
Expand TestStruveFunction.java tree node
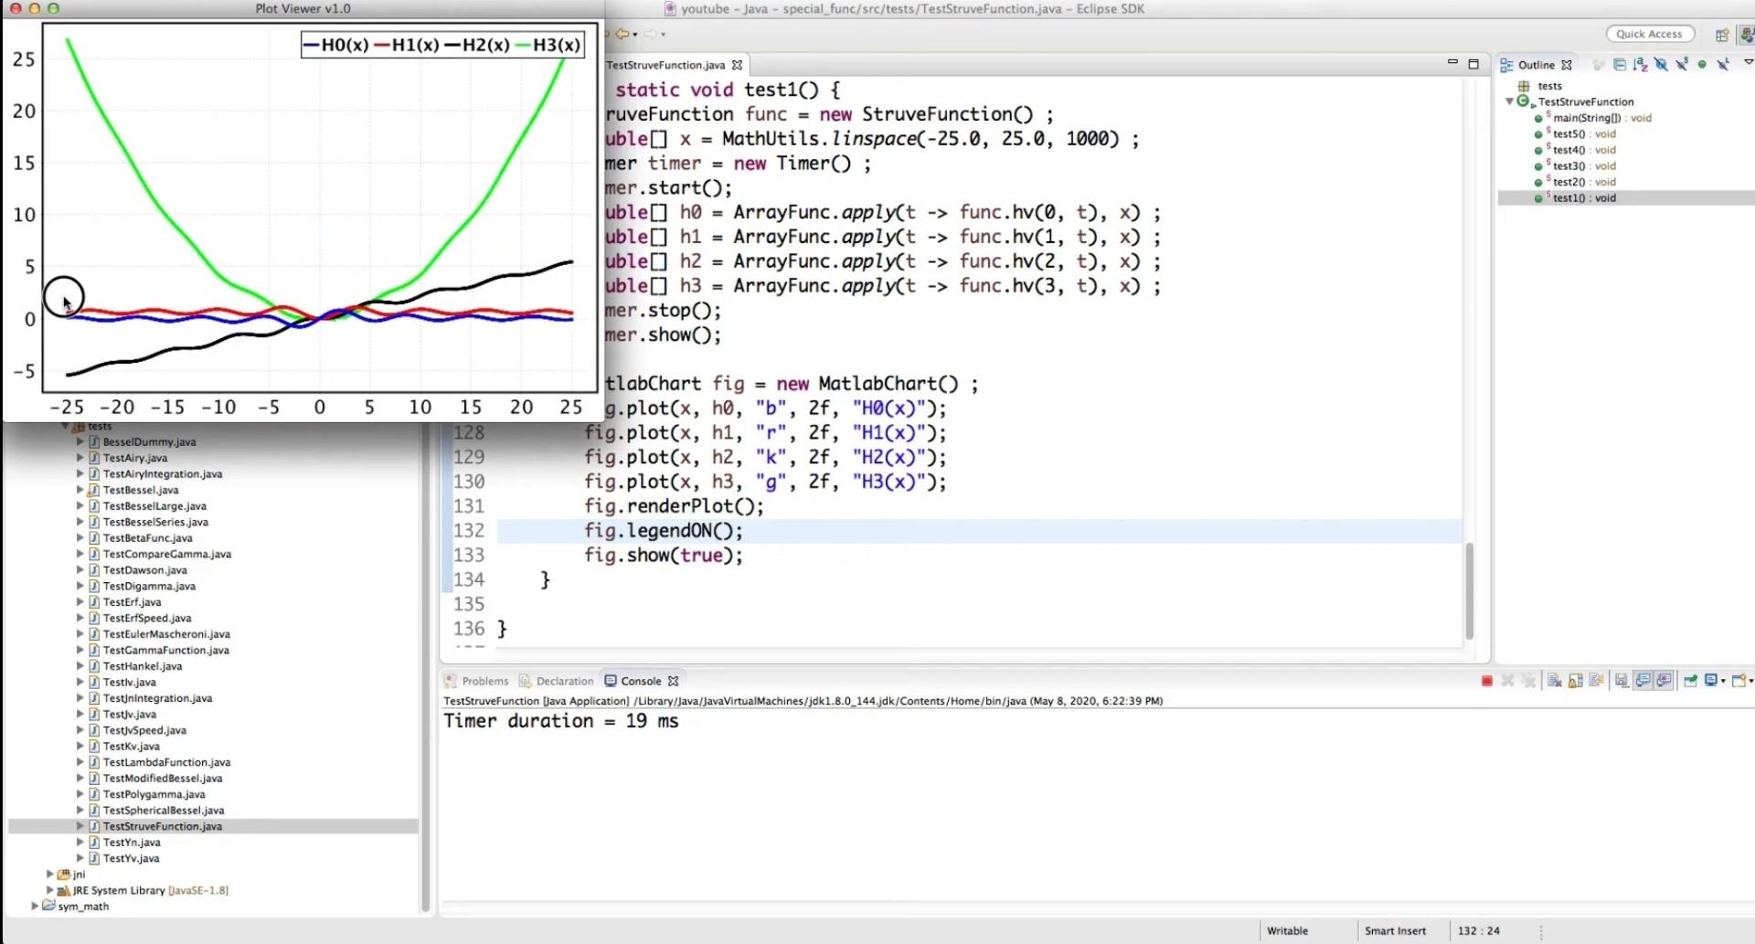coord(80,826)
